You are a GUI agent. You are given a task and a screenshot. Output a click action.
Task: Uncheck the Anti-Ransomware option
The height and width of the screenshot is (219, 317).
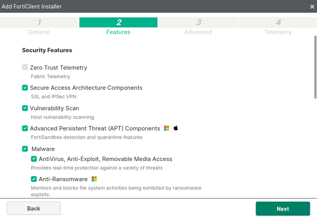click(x=34, y=179)
